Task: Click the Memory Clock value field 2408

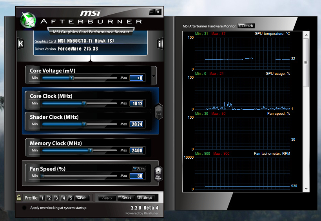Action: [137, 150]
